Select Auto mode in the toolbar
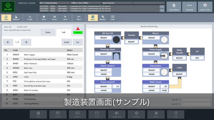 click(6, 18)
